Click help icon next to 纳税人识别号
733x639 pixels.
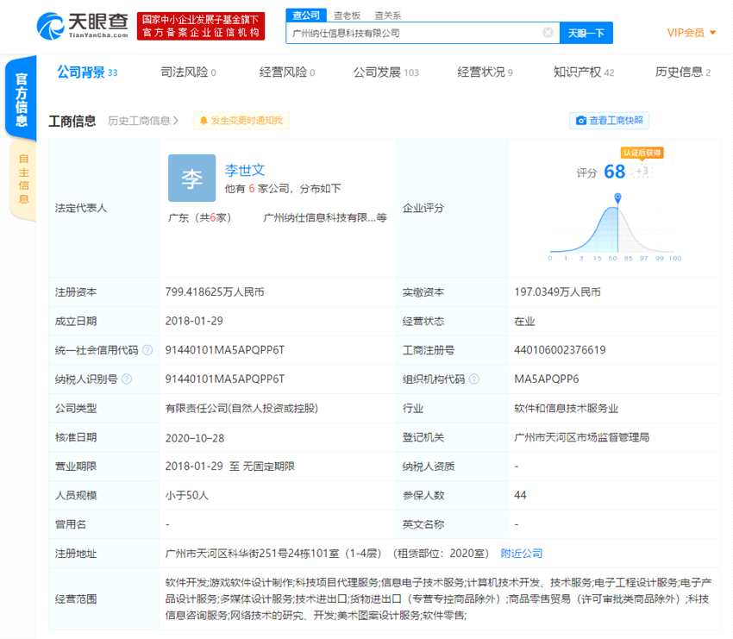pyautogui.click(x=126, y=379)
